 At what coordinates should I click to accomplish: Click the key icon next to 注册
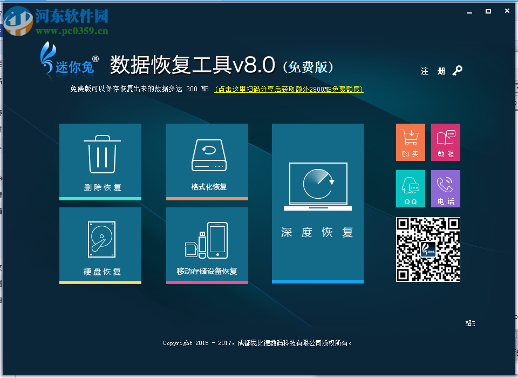456,70
